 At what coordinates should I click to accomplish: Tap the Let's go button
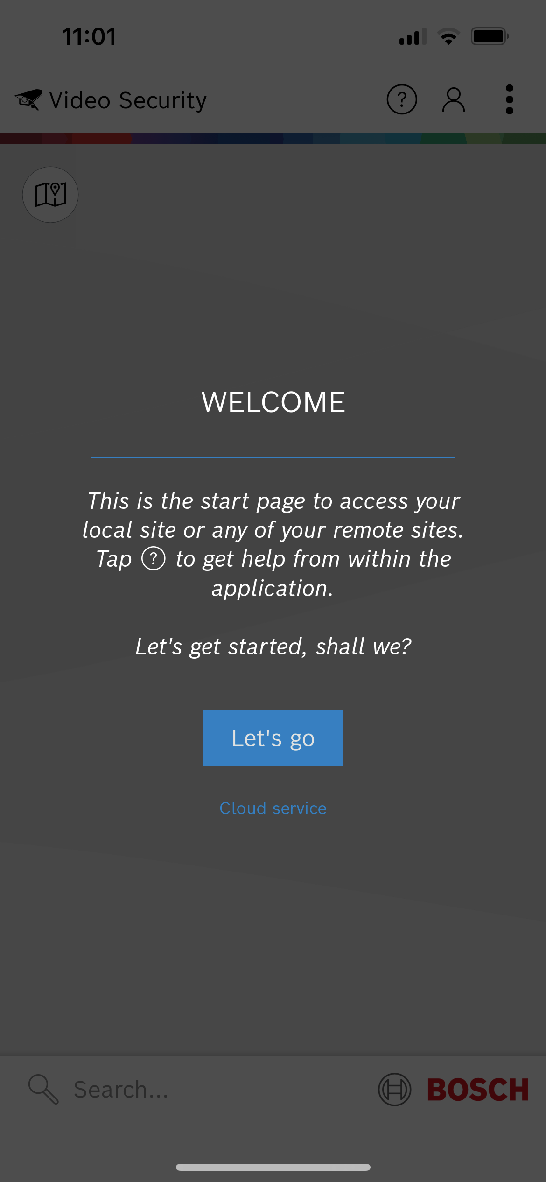pyautogui.click(x=273, y=738)
